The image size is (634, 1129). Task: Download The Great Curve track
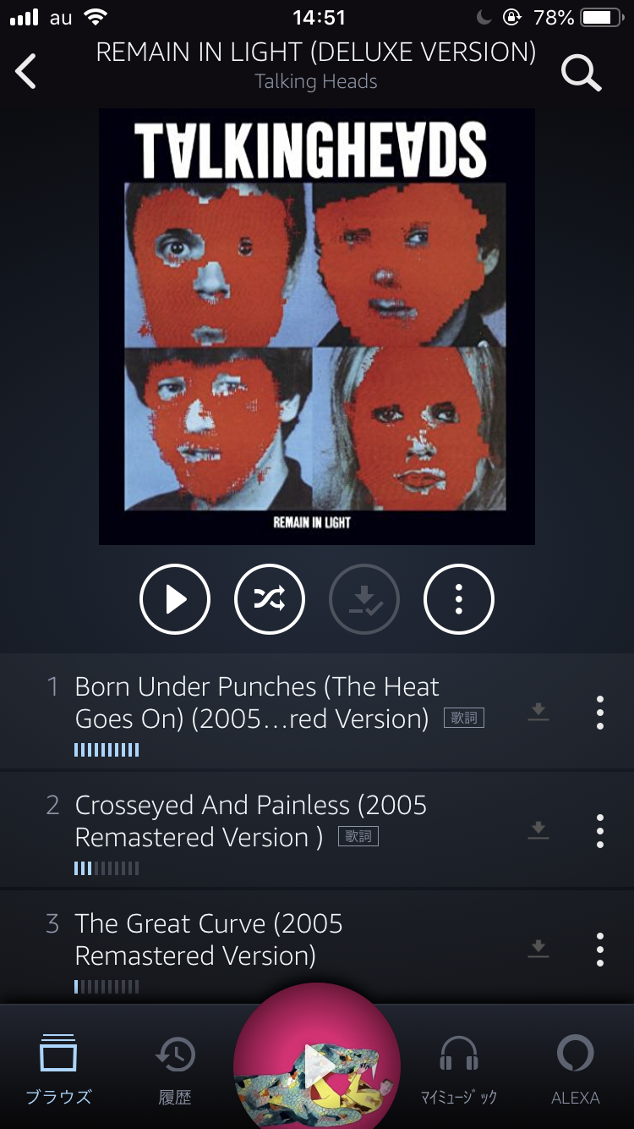538,949
